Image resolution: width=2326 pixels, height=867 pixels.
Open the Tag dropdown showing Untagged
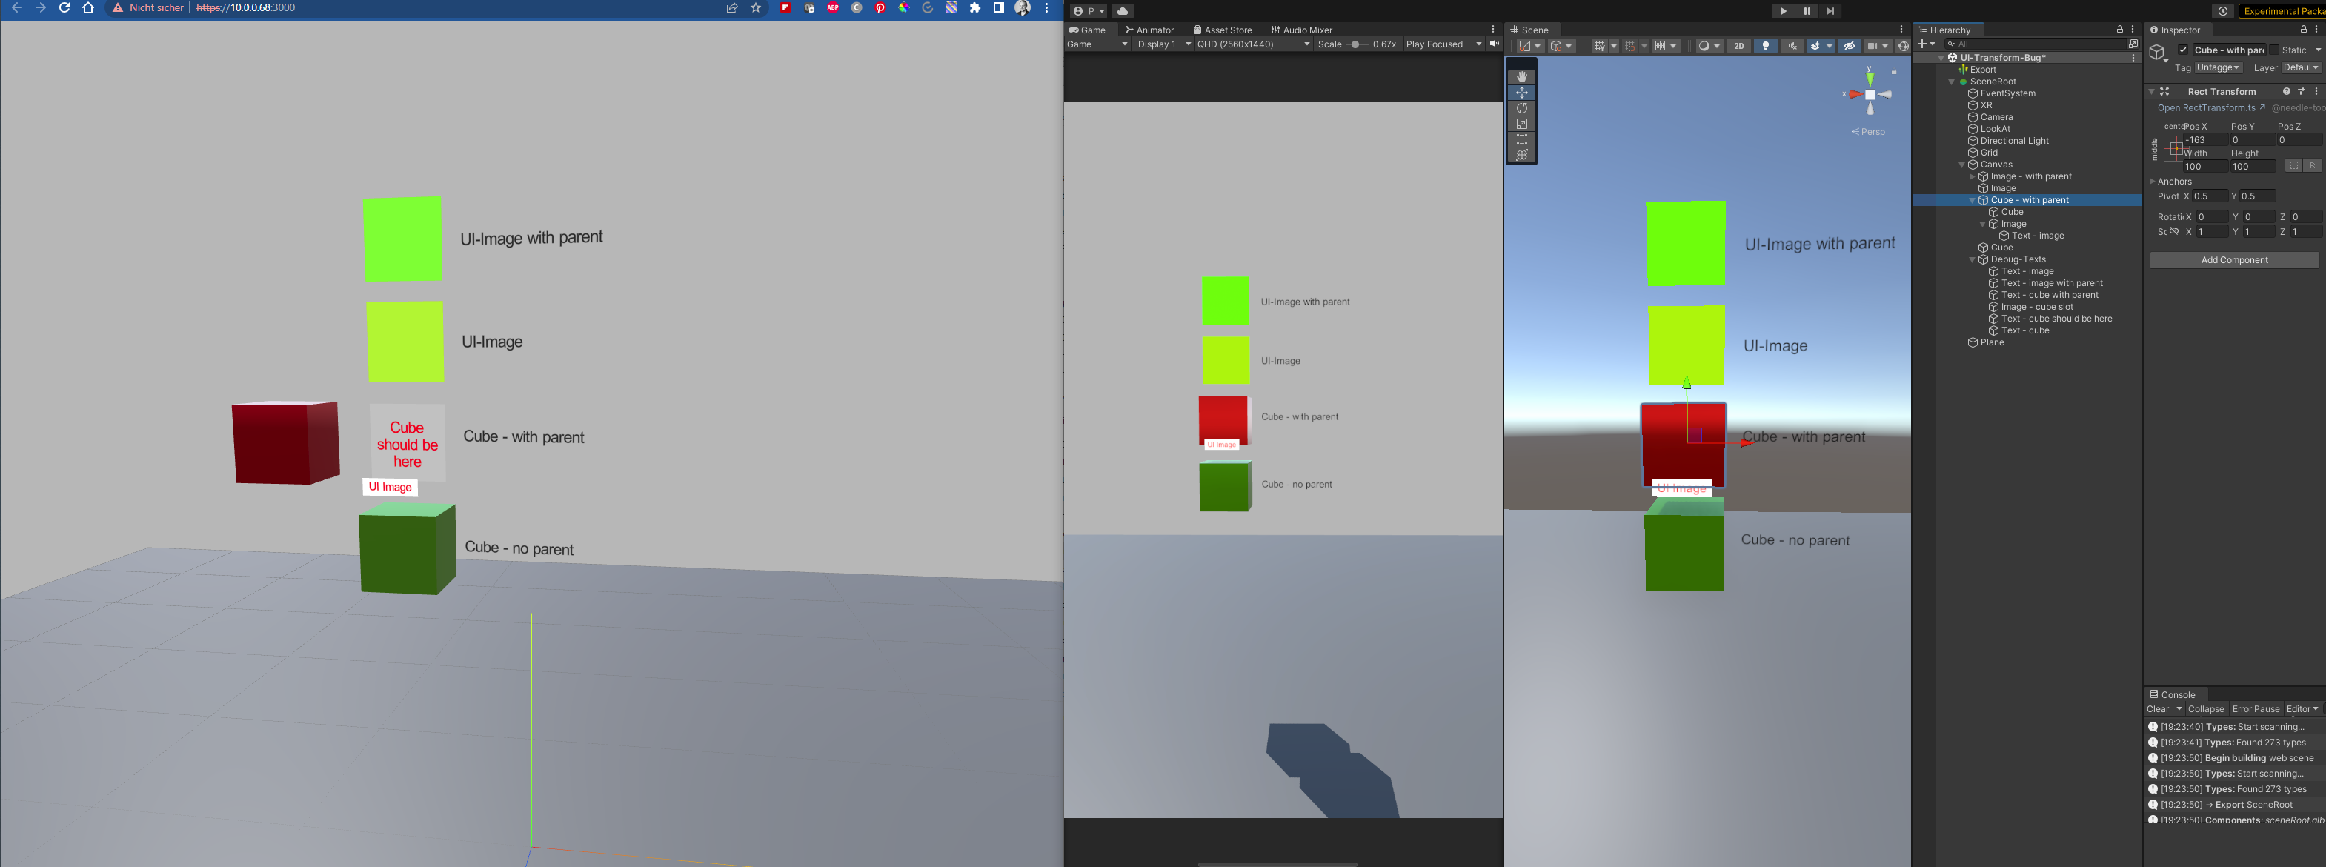2218,67
